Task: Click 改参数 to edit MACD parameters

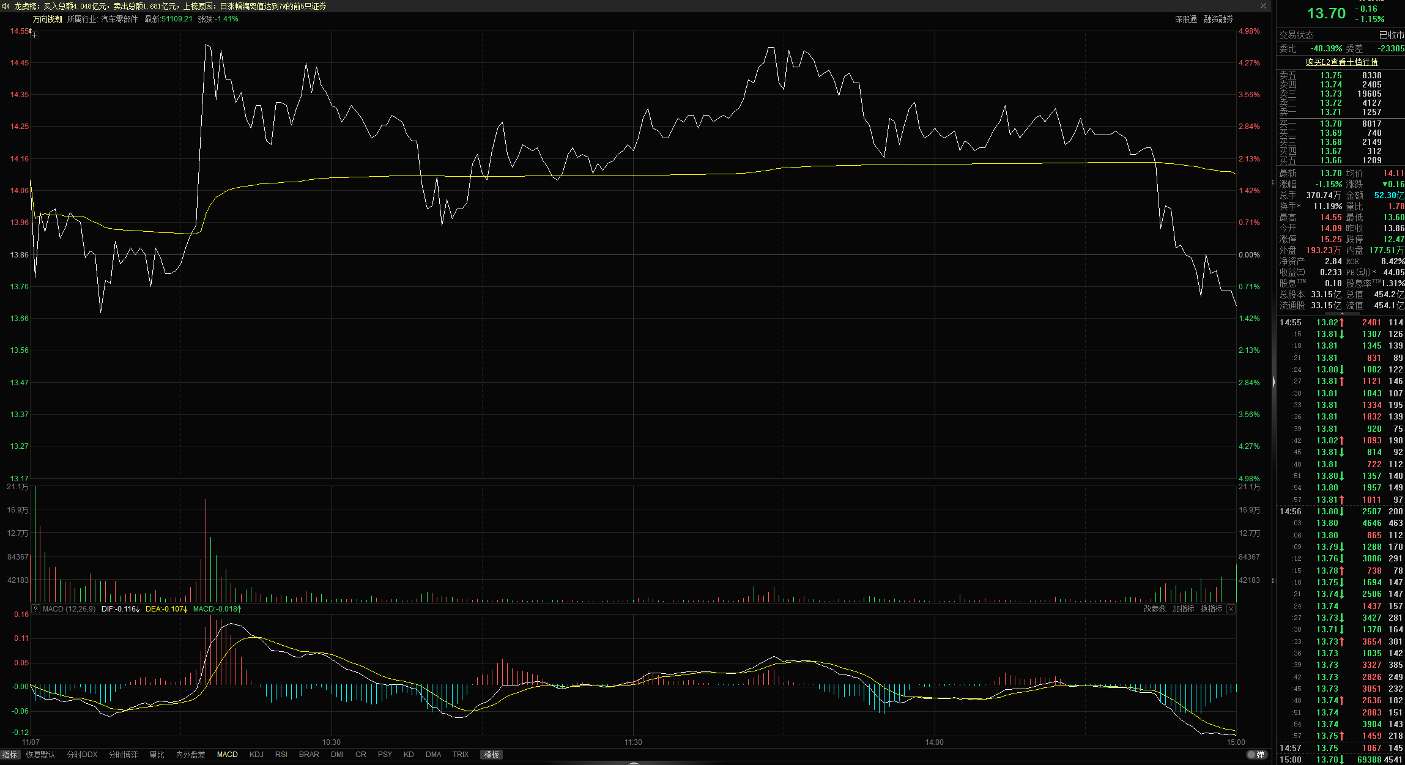Action: [x=1155, y=609]
